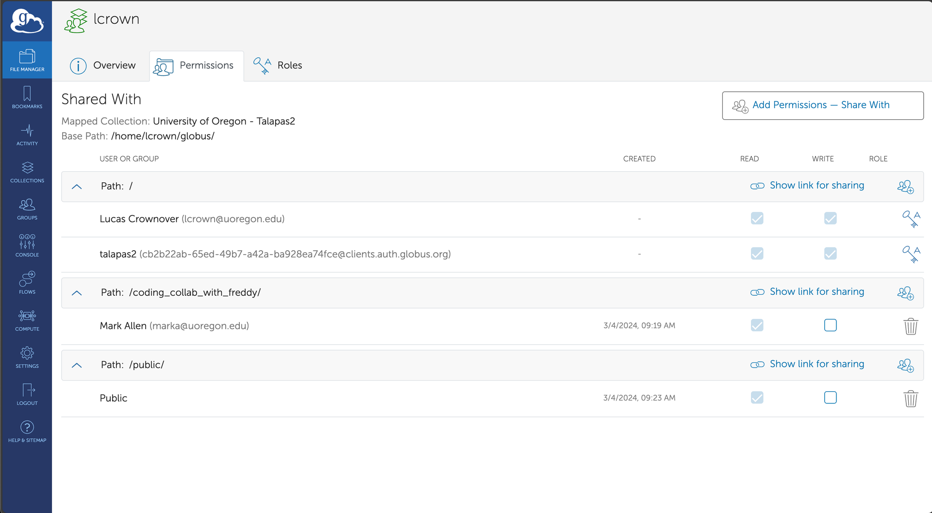Open Groups in sidebar

27,208
